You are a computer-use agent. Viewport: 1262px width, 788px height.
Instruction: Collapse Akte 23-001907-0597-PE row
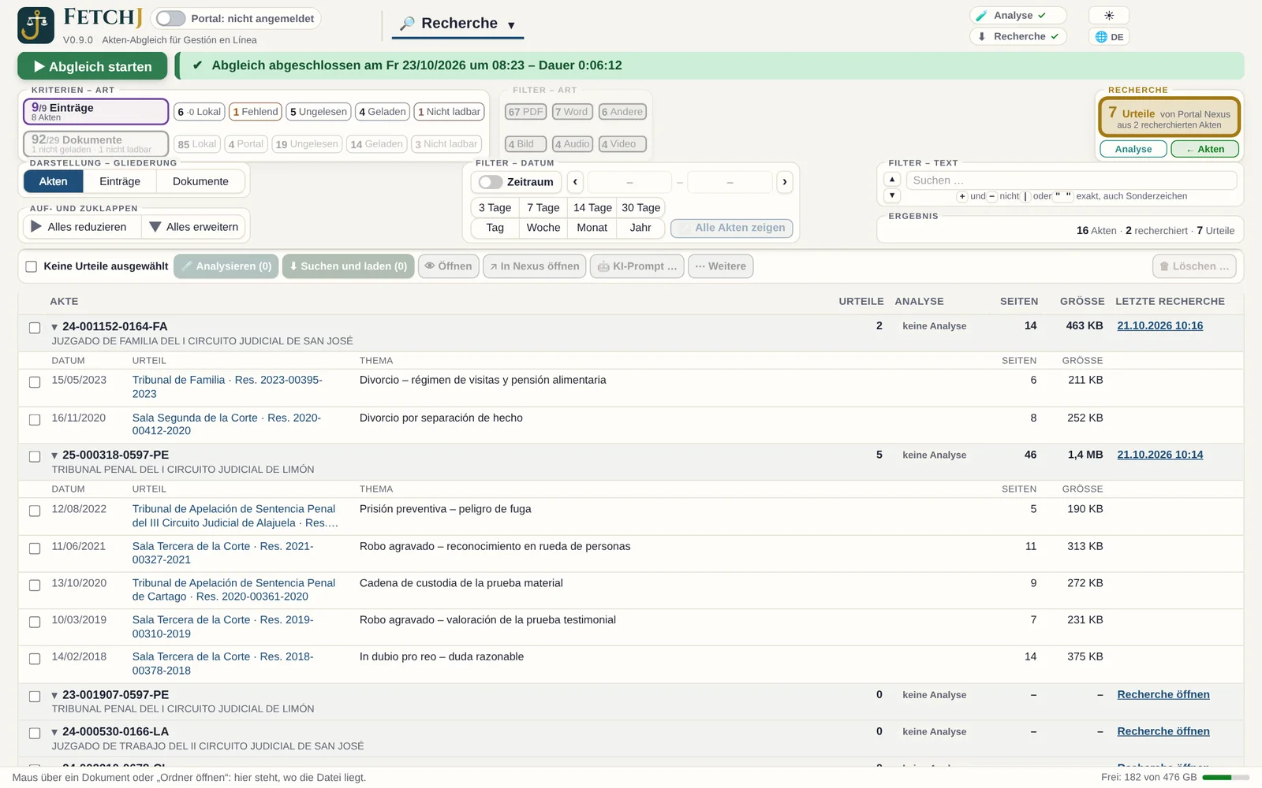click(54, 695)
